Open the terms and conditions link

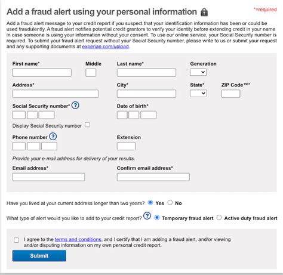pyautogui.click(x=78, y=239)
